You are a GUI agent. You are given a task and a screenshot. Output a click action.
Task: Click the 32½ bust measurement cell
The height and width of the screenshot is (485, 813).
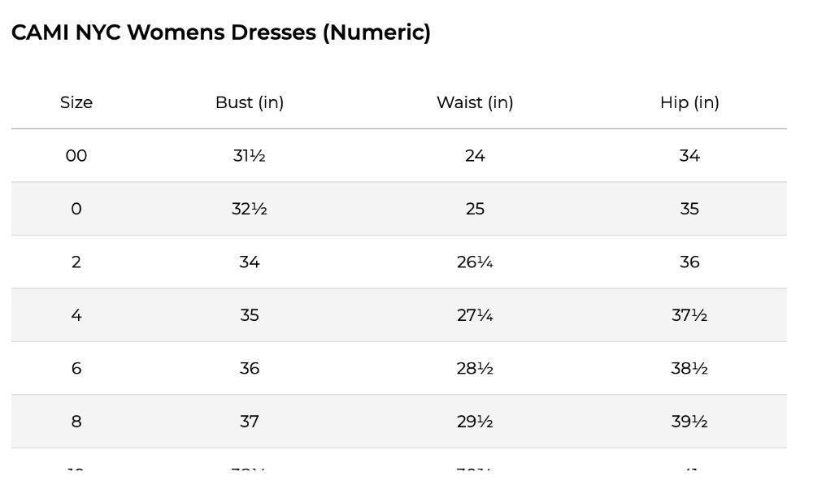(250, 209)
